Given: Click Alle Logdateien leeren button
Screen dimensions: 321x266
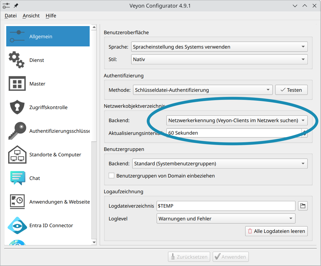Looking at the screenshot, I should (276, 231).
